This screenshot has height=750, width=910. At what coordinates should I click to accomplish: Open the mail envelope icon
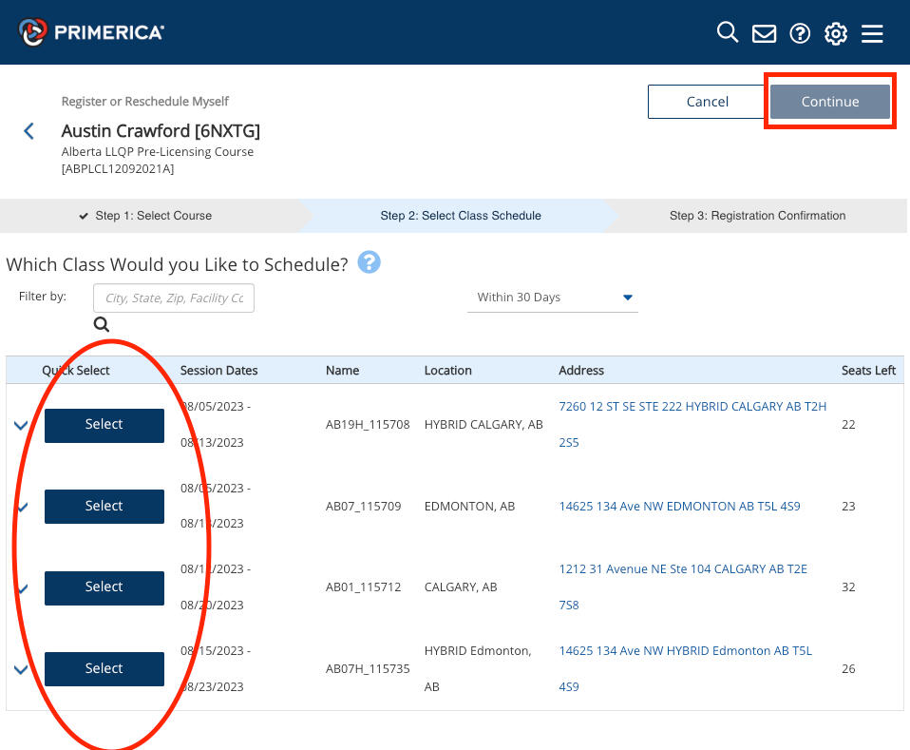coord(764,34)
